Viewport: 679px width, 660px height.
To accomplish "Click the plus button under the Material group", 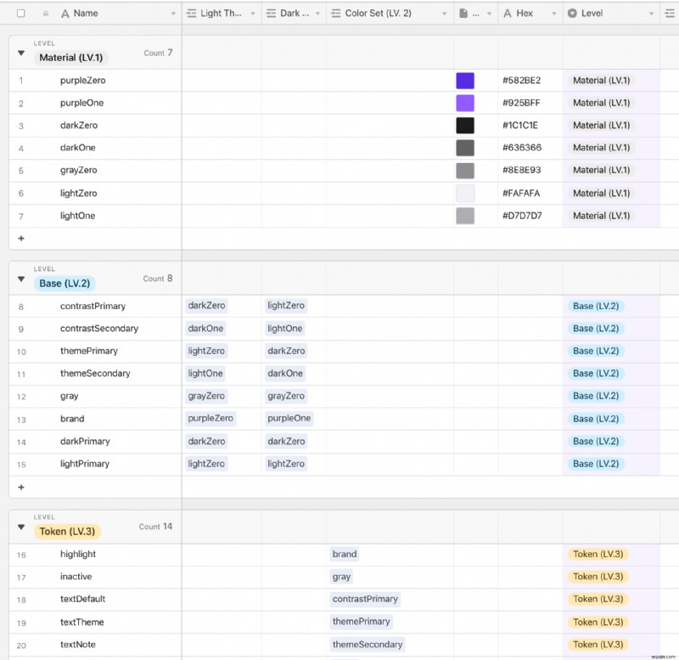I will pyautogui.click(x=21, y=239).
